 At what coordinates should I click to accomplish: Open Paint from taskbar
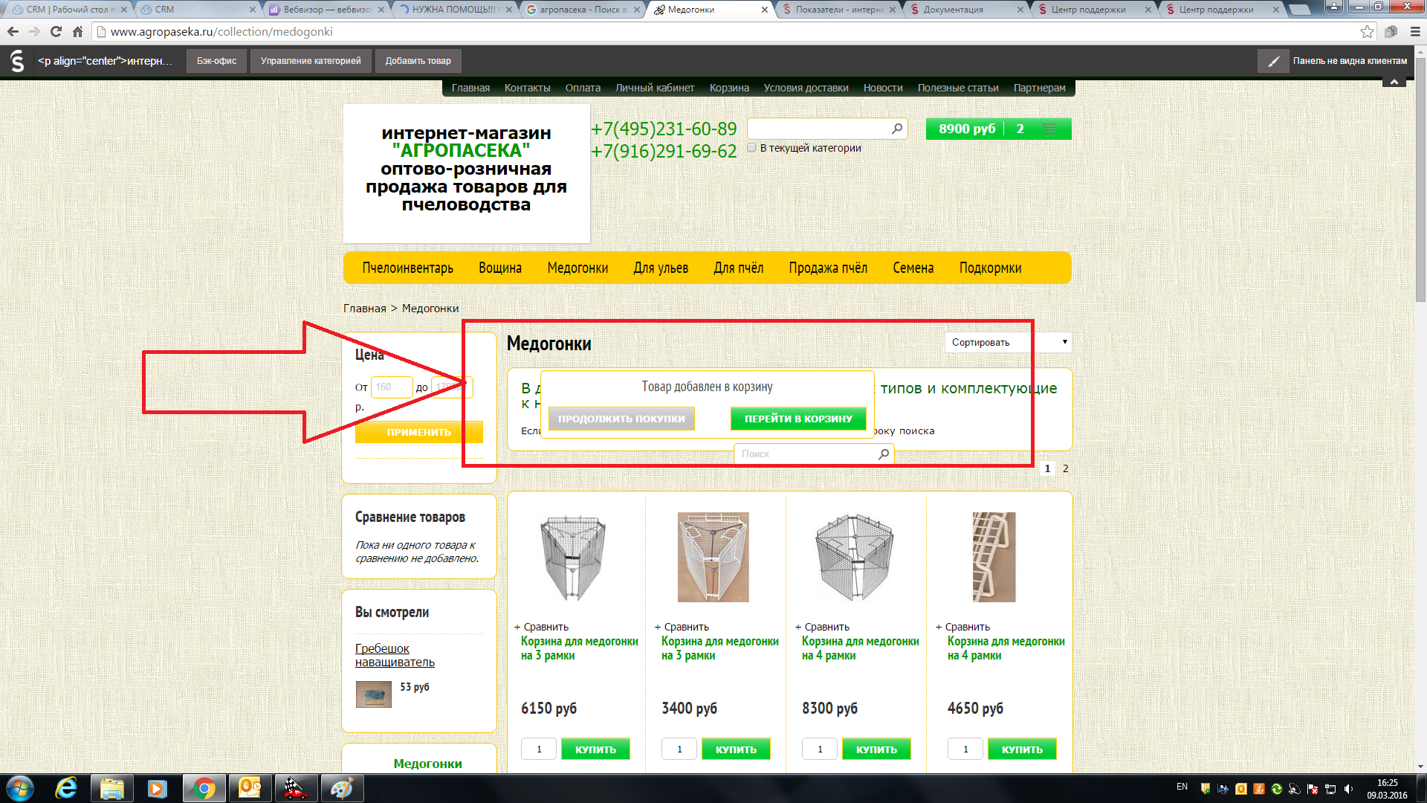pos(342,788)
